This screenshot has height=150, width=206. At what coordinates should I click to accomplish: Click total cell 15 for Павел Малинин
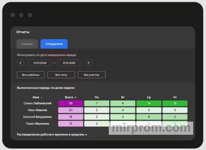pos(70,124)
